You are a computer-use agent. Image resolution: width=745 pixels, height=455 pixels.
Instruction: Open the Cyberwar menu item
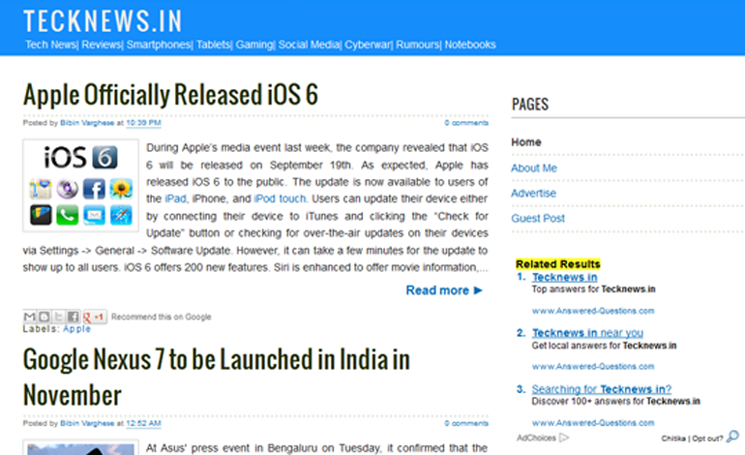pos(368,45)
